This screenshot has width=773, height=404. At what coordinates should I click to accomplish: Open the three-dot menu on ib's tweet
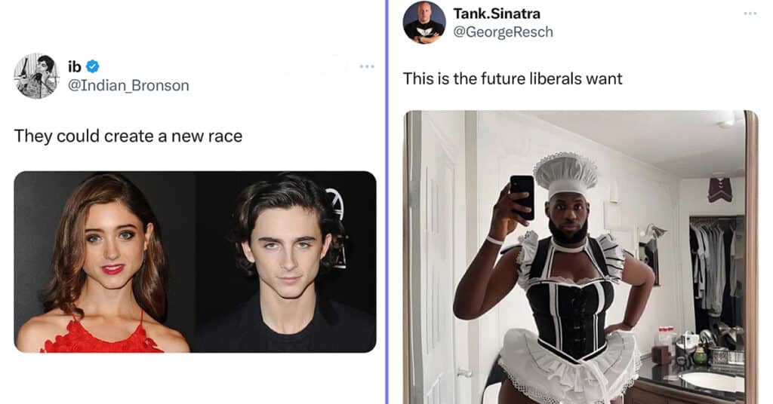pyautogui.click(x=367, y=66)
